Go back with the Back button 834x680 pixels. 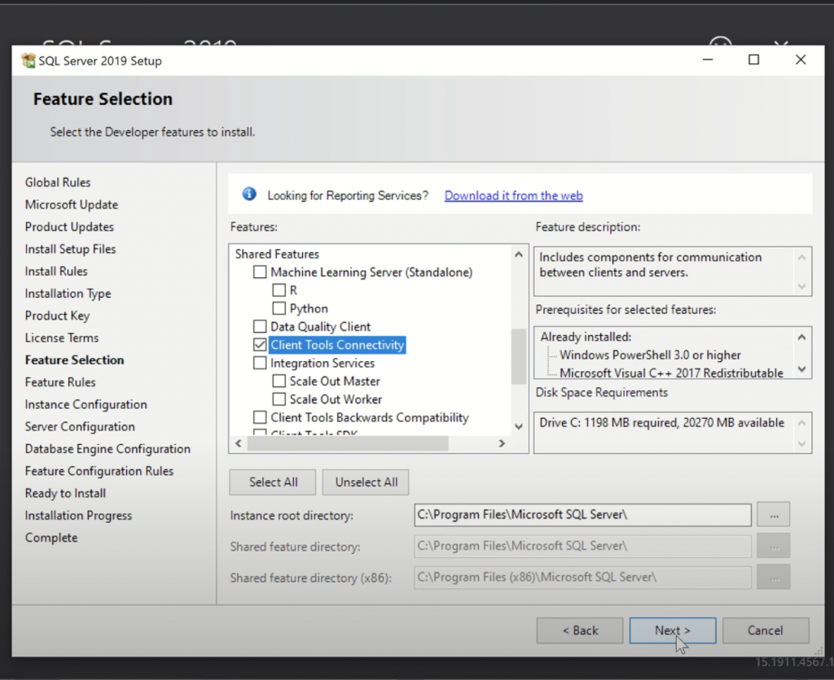[x=580, y=630]
